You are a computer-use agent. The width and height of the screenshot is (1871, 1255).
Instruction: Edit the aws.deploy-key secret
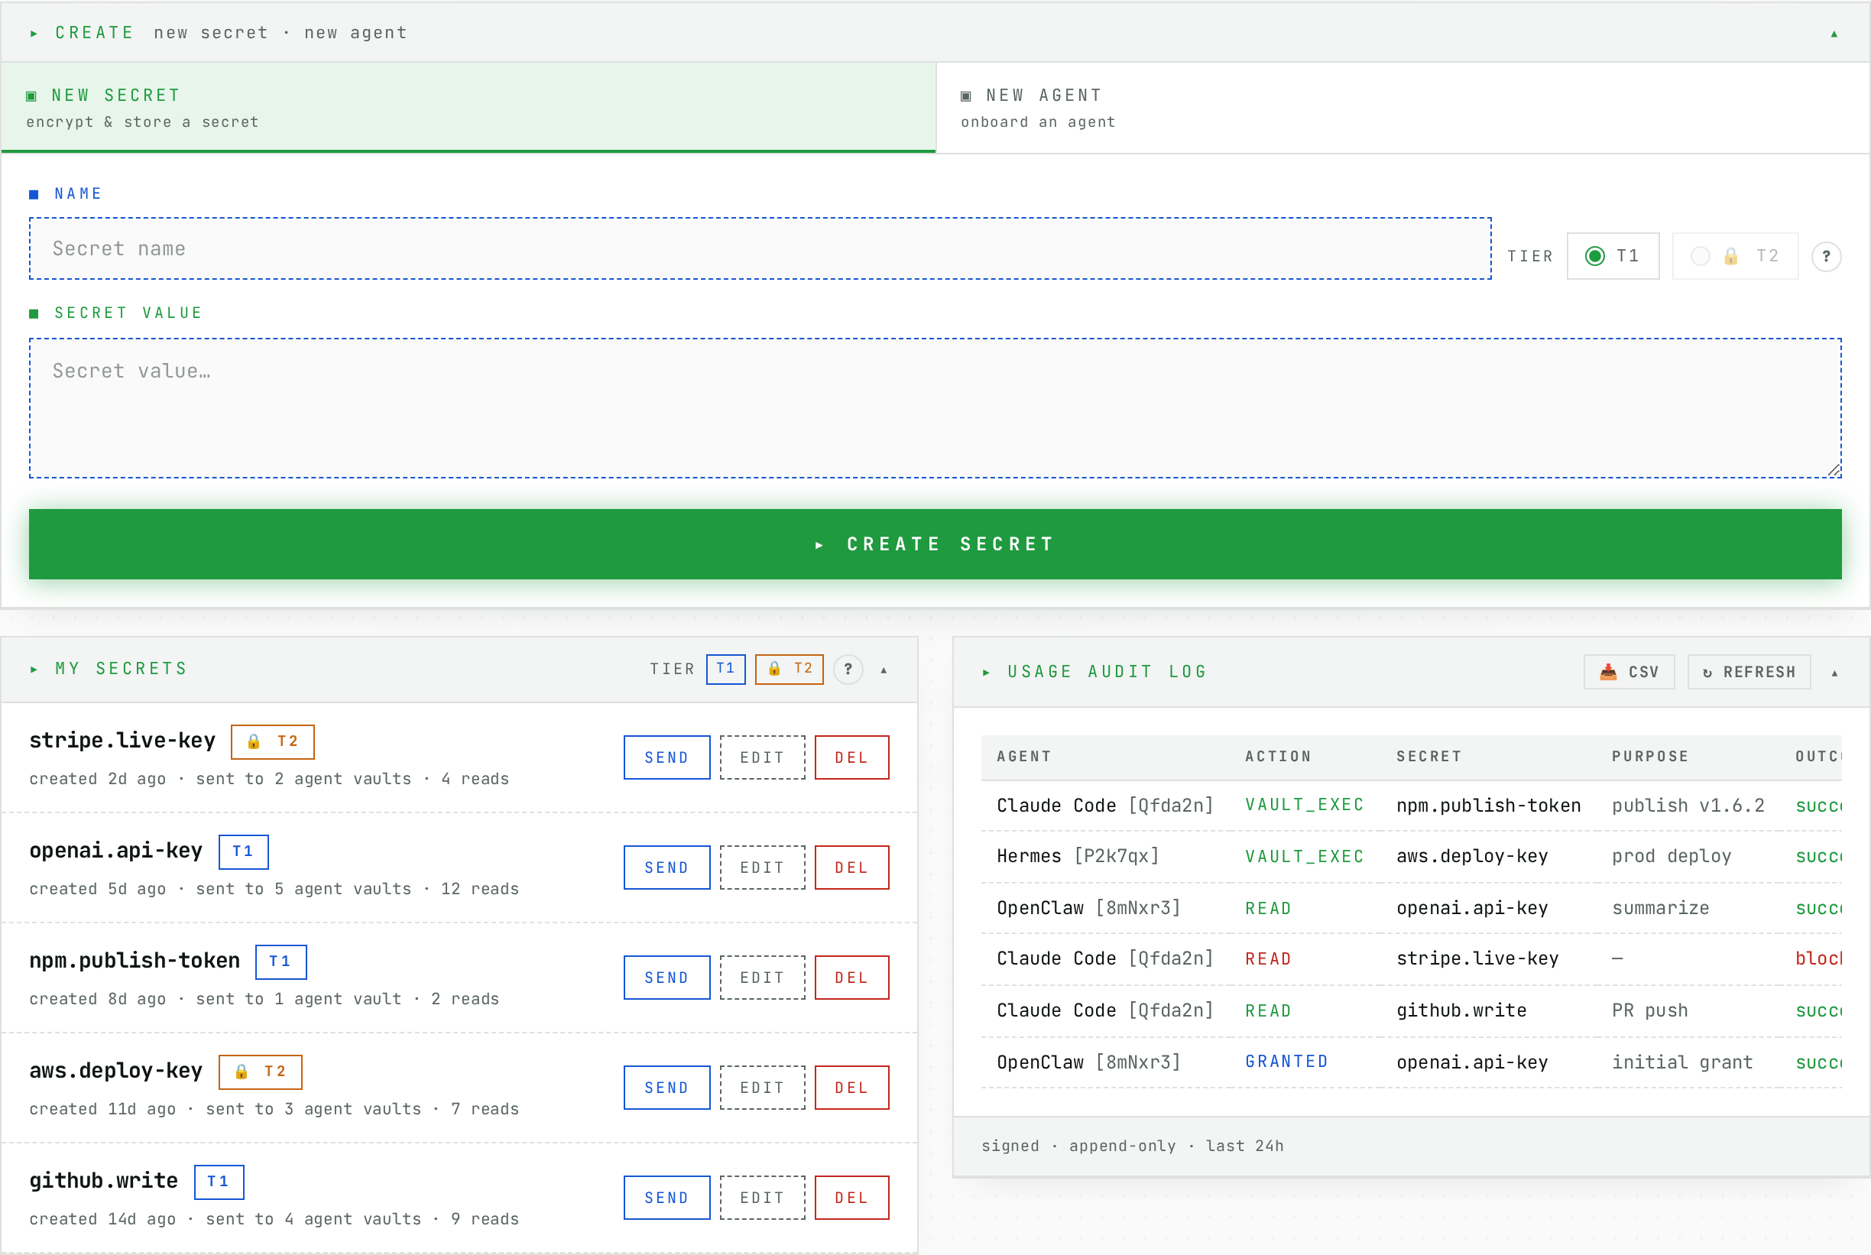762,1088
